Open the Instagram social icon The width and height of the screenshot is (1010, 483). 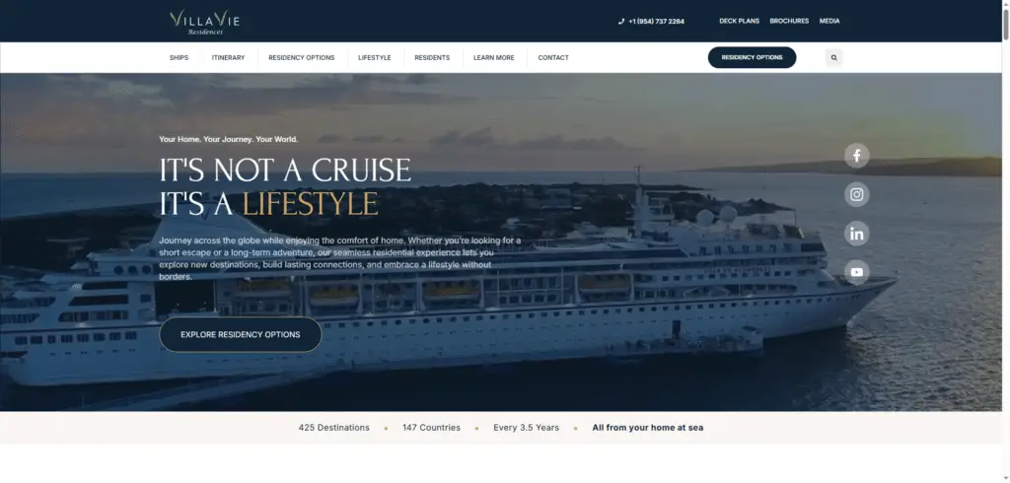(857, 194)
